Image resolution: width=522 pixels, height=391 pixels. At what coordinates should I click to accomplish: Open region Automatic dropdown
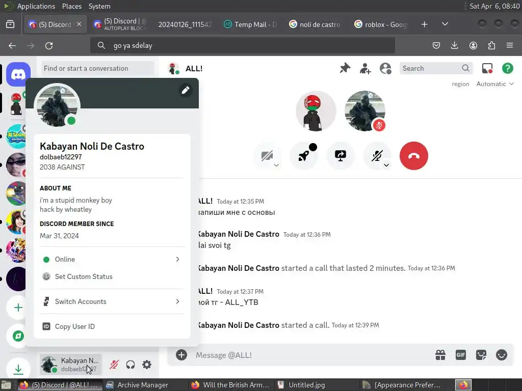click(x=495, y=84)
